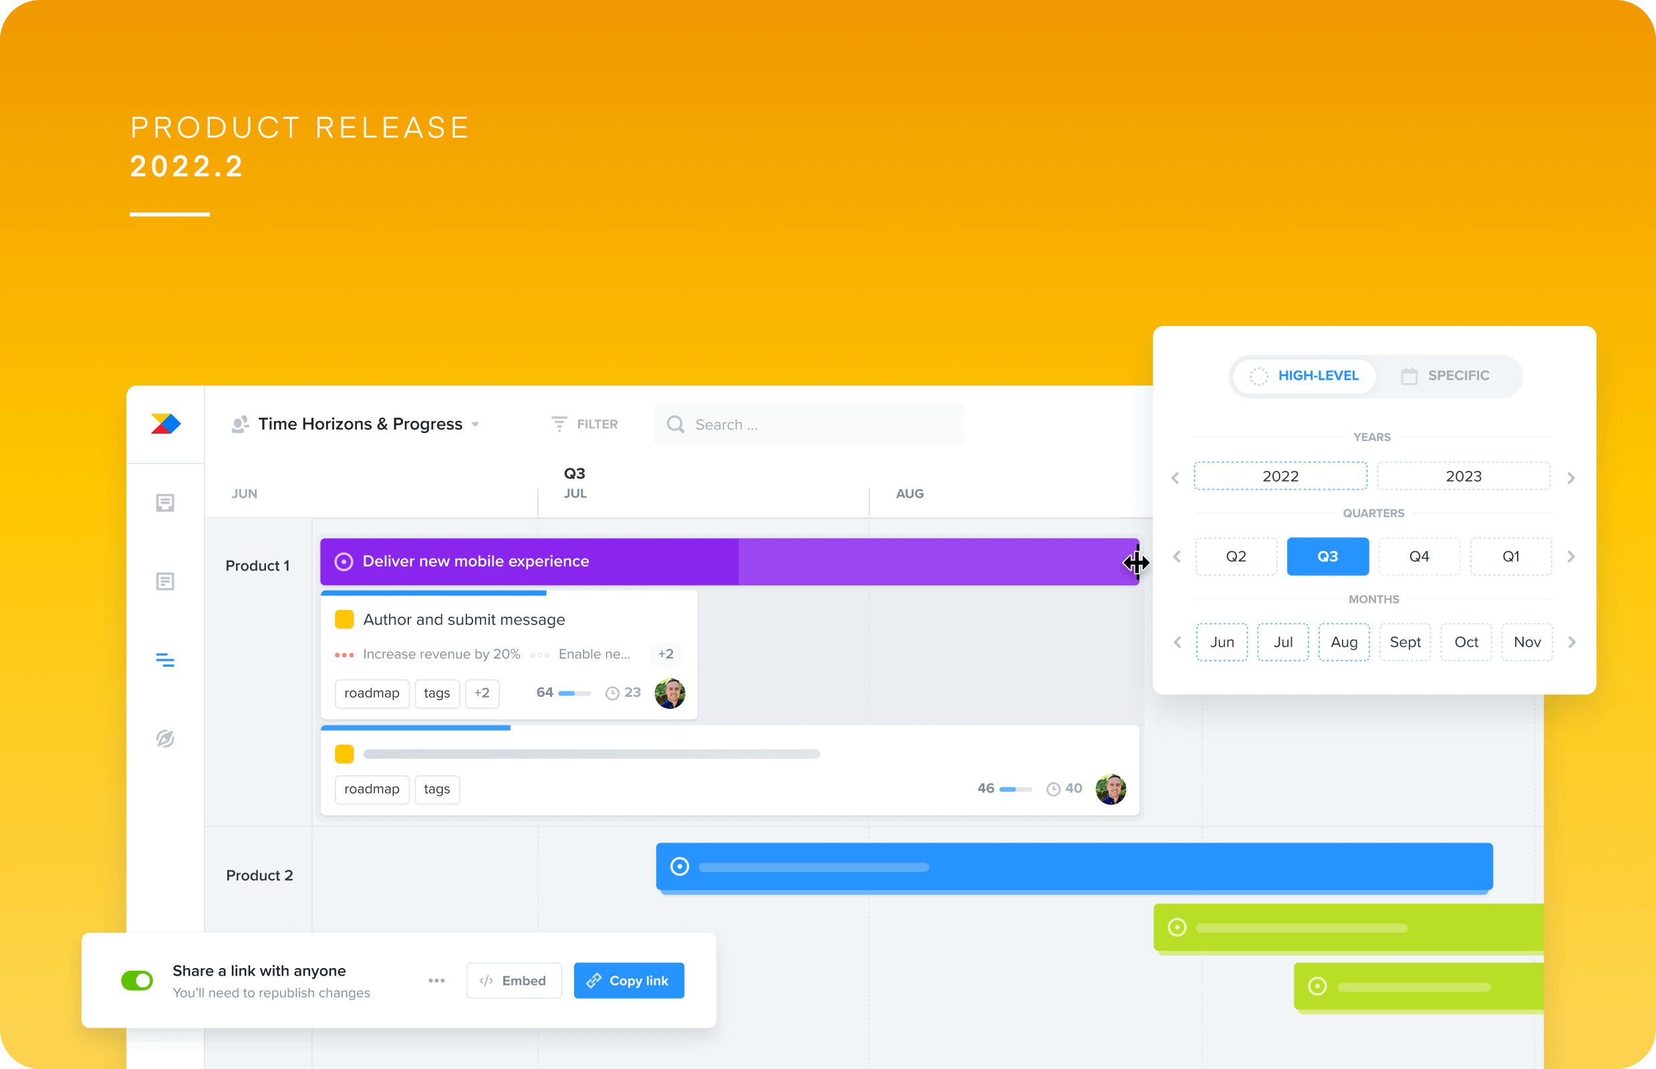Viewport: 1656px width, 1069px height.
Task: Toggle visibility of starred/hidden items icon
Action: tap(165, 737)
